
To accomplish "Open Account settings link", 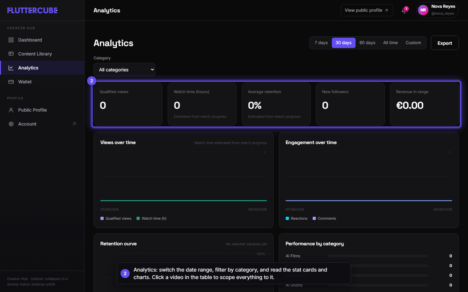I will (x=42, y=124).
